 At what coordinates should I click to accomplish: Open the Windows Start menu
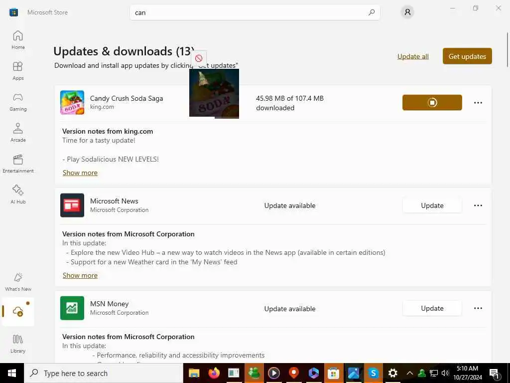(12, 373)
